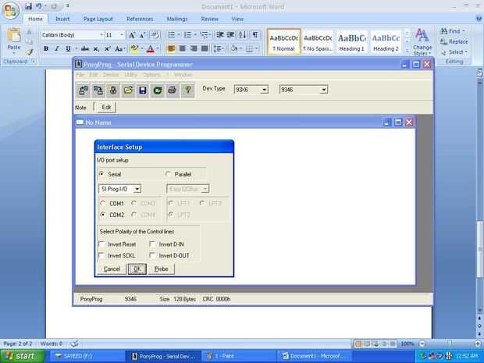Open the Calibri (Body) font name dropdown

[101, 35]
